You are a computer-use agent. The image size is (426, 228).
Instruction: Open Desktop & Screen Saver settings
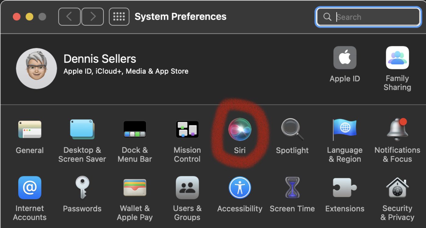pos(82,129)
